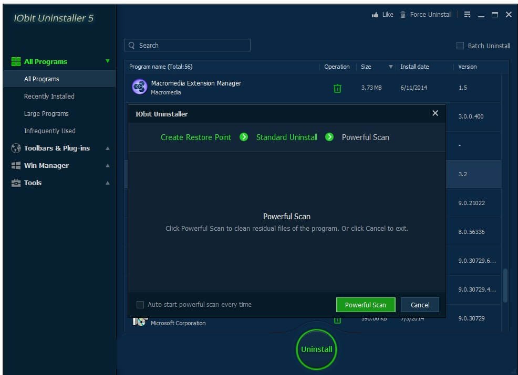Image resolution: width=518 pixels, height=375 pixels.
Task: Select All Programs sub-item in sidebar
Action: pos(59,79)
